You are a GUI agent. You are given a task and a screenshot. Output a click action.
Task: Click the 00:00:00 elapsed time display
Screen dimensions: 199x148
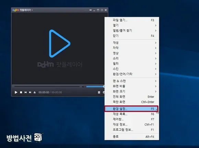44,92
